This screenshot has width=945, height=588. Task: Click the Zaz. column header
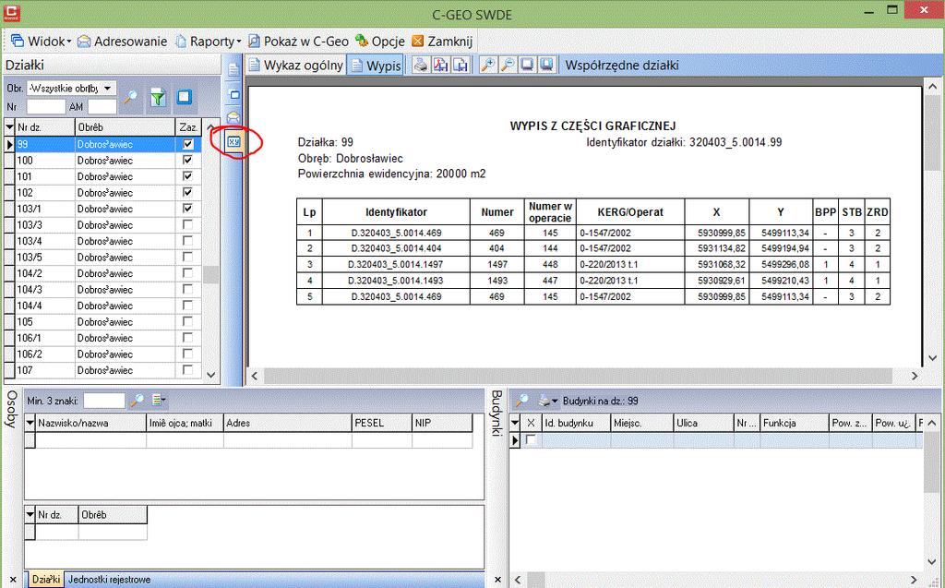[x=188, y=127]
